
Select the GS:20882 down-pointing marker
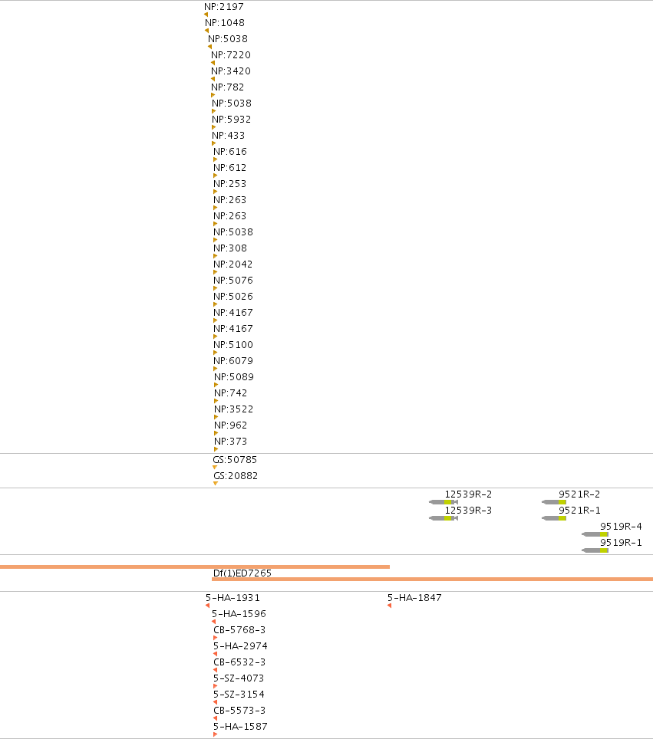(216, 484)
